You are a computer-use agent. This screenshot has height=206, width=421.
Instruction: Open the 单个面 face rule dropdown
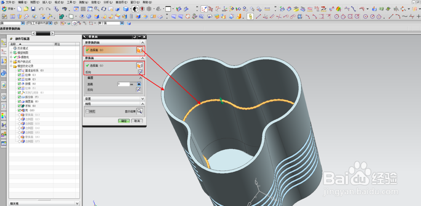click(x=122, y=24)
